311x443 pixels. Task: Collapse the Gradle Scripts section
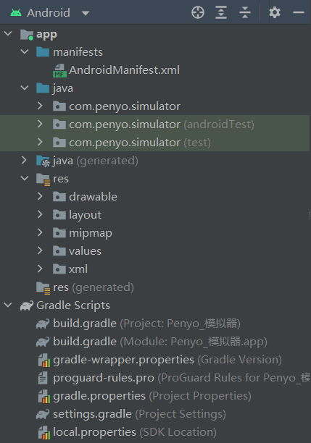(x=8, y=305)
